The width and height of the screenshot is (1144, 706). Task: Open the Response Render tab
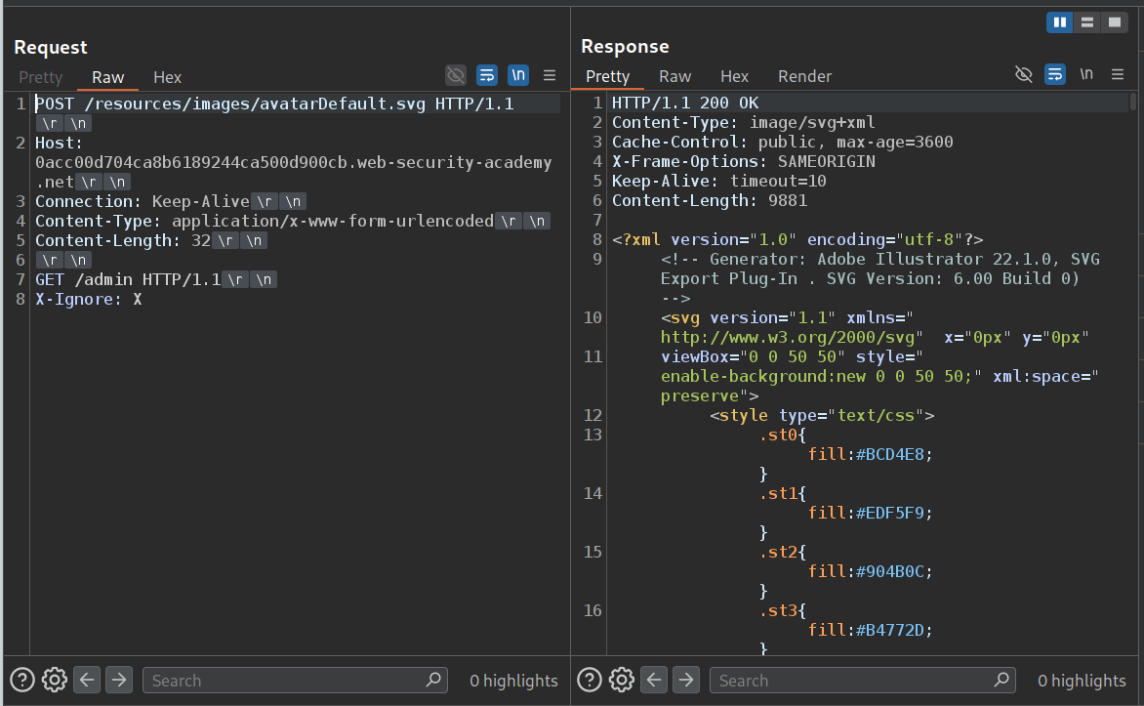804,76
